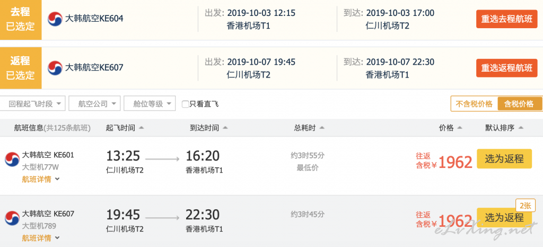
Task: Click the 2张 ticket tag on KE607
Action: 525,206
